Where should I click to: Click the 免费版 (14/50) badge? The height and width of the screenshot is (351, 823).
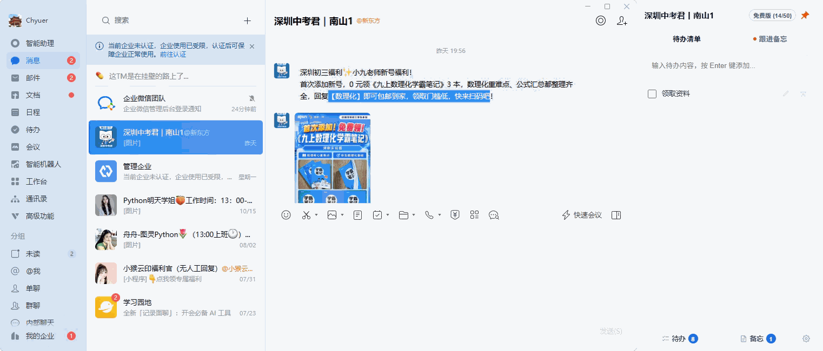(x=772, y=16)
